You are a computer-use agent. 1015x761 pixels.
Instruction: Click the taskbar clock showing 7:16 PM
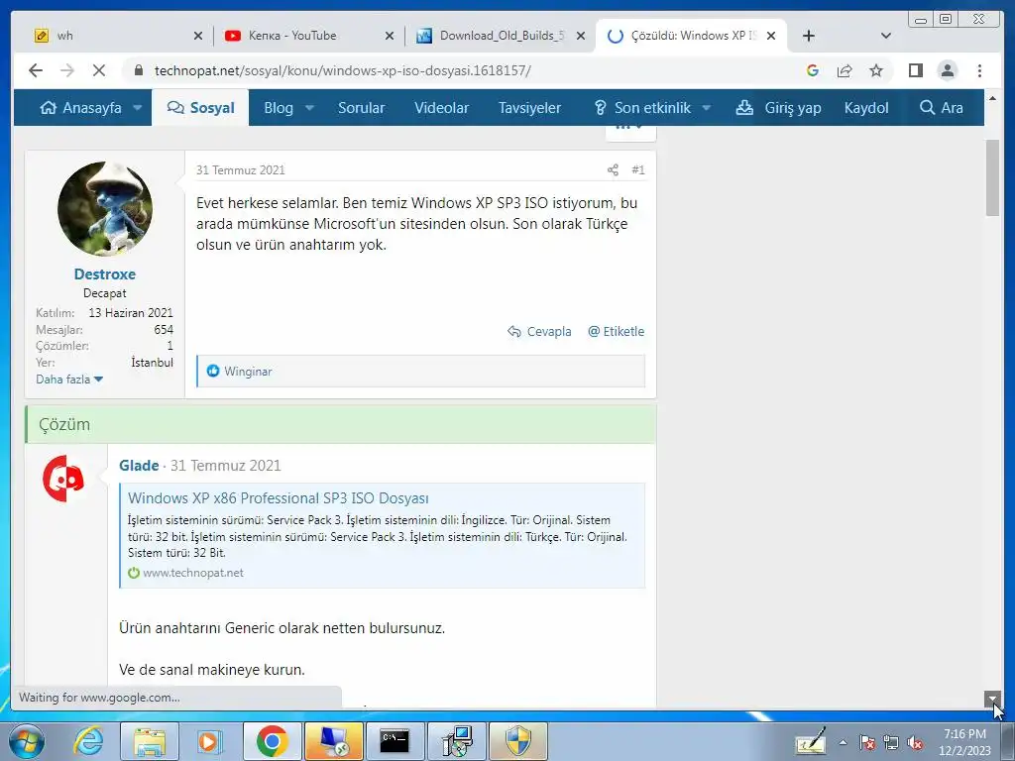[x=964, y=742]
